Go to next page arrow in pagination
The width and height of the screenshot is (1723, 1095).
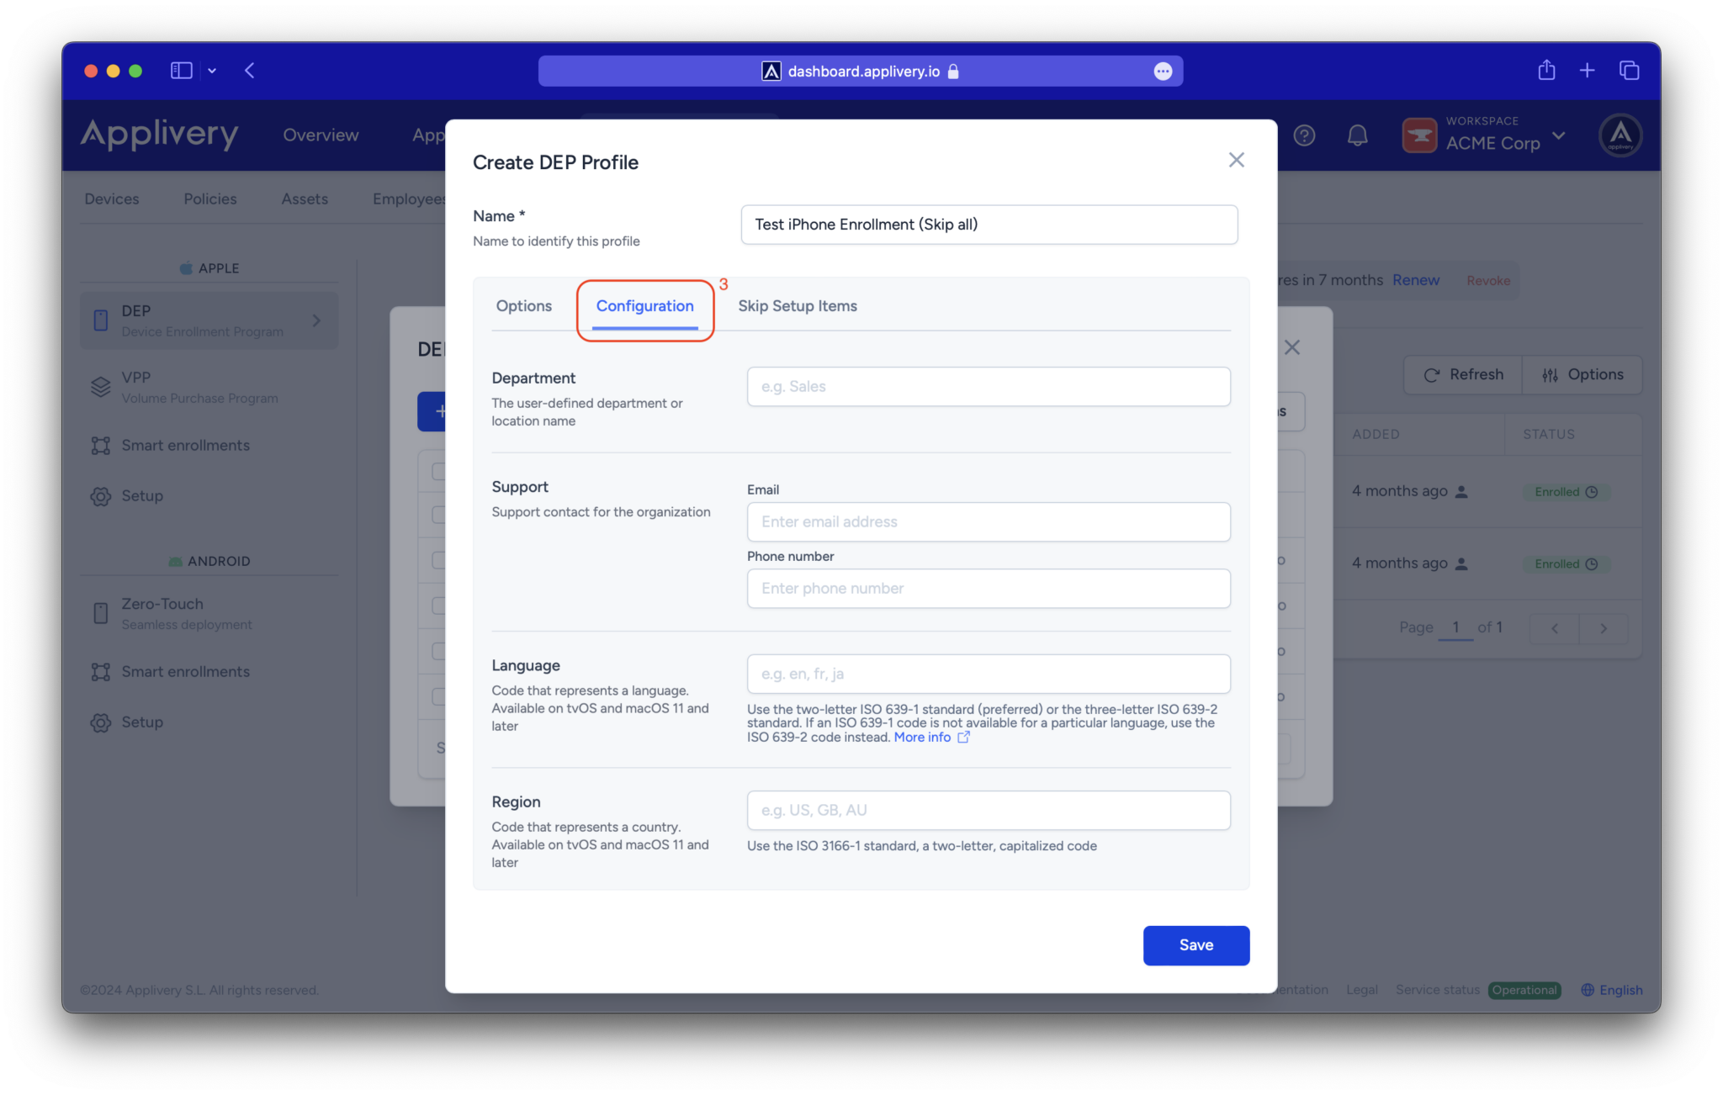[1604, 628]
